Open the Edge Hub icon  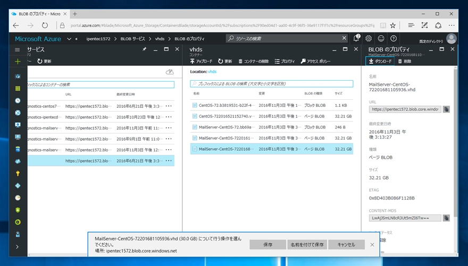point(411,25)
